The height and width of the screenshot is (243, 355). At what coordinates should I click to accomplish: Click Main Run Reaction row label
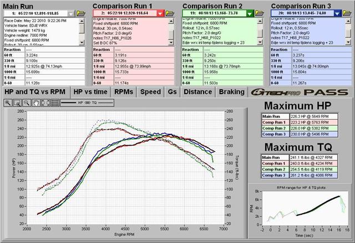point(14,50)
